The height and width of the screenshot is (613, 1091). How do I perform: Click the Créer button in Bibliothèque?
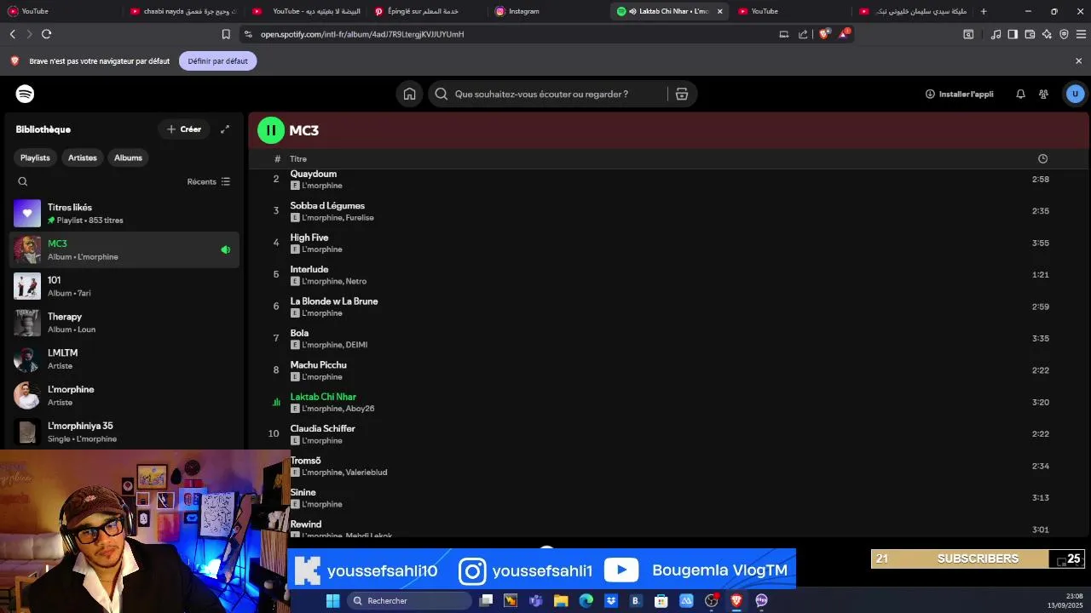click(184, 129)
